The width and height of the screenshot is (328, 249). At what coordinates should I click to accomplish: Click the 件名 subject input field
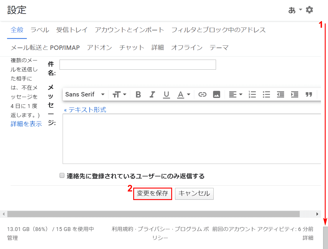(138, 65)
